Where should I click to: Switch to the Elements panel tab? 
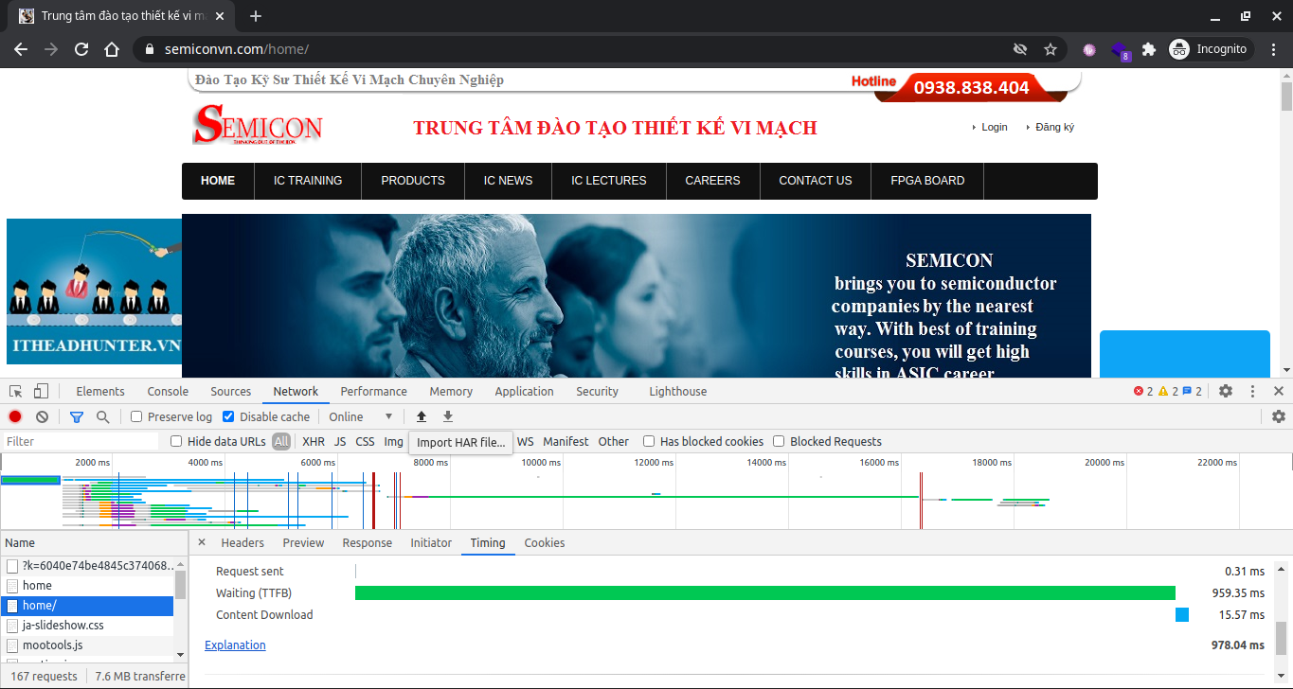[x=100, y=391]
